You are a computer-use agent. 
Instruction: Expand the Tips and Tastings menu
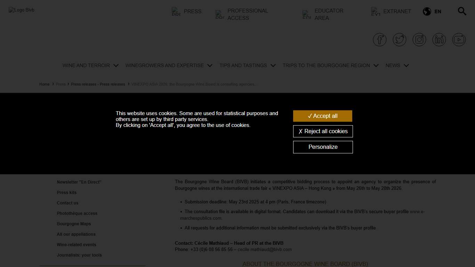(247, 65)
